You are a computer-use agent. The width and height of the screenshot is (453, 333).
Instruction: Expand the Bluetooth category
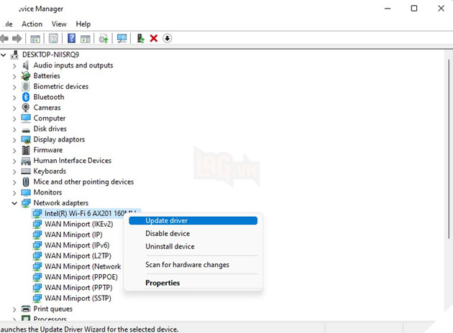pos(14,98)
